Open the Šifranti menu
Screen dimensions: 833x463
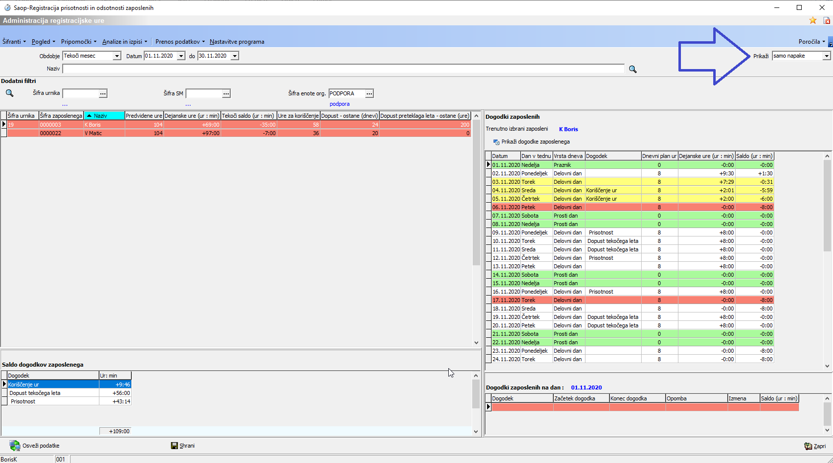click(14, 42)
